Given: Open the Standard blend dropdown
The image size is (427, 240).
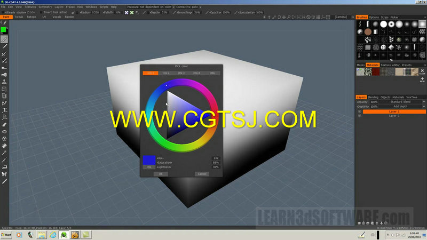Looking at the screenshot, I should coord(402,102).
